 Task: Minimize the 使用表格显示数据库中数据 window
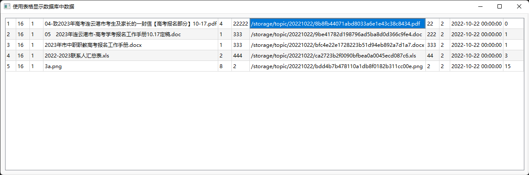point(480,6)
